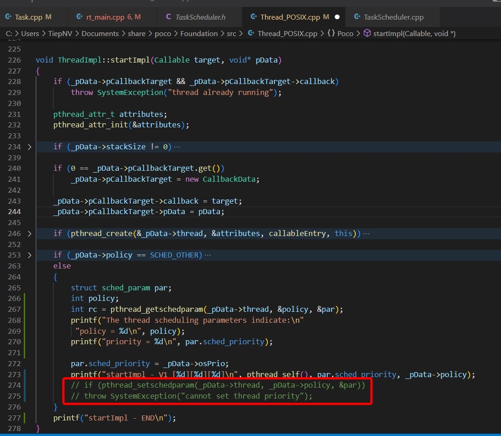Image resolution: width=501 pixels, height=436 pixels.
Task: Click the C++ file icon in the breadcrumb
Action: tap(251, 33)
